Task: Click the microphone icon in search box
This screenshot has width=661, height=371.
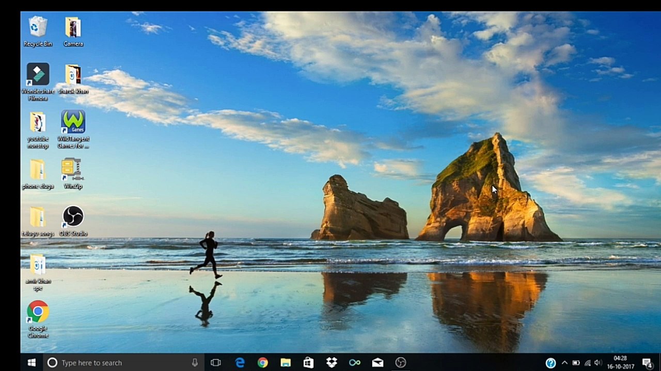Action: pos(195,363)
